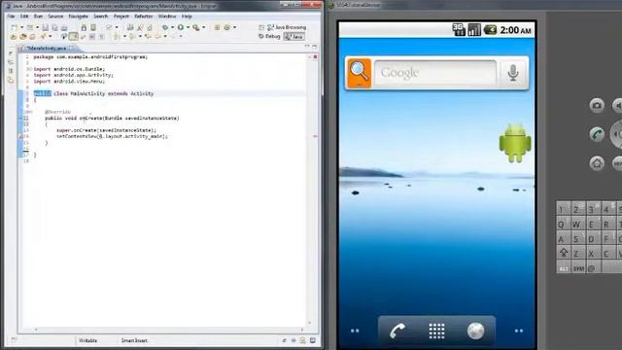Click the Debug bug toolbar icon
Viewport: 622px width, 350px height.
point(165,27)
